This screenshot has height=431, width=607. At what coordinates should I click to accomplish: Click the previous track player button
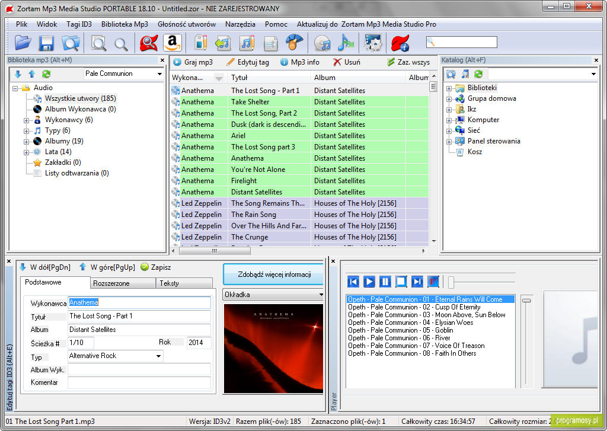tap(353, 282)
